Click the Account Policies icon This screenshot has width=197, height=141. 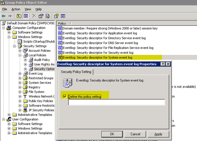(25, 51)
